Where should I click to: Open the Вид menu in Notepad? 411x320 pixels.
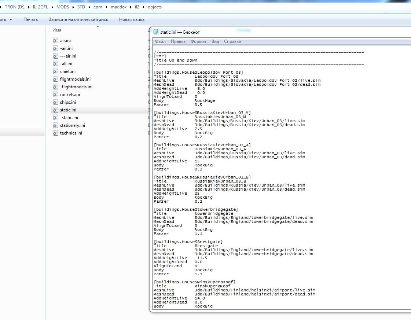(x=215, y=41)
